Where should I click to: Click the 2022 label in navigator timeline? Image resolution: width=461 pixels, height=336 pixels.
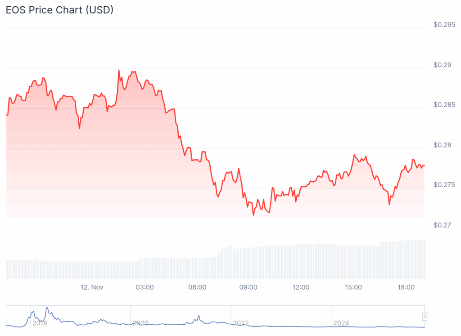click(x=241, y=323)
